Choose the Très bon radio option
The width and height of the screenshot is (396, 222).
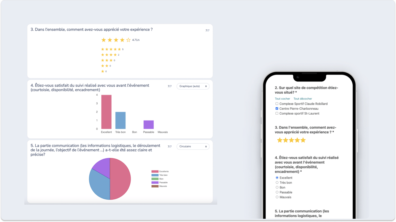point(277,183)
